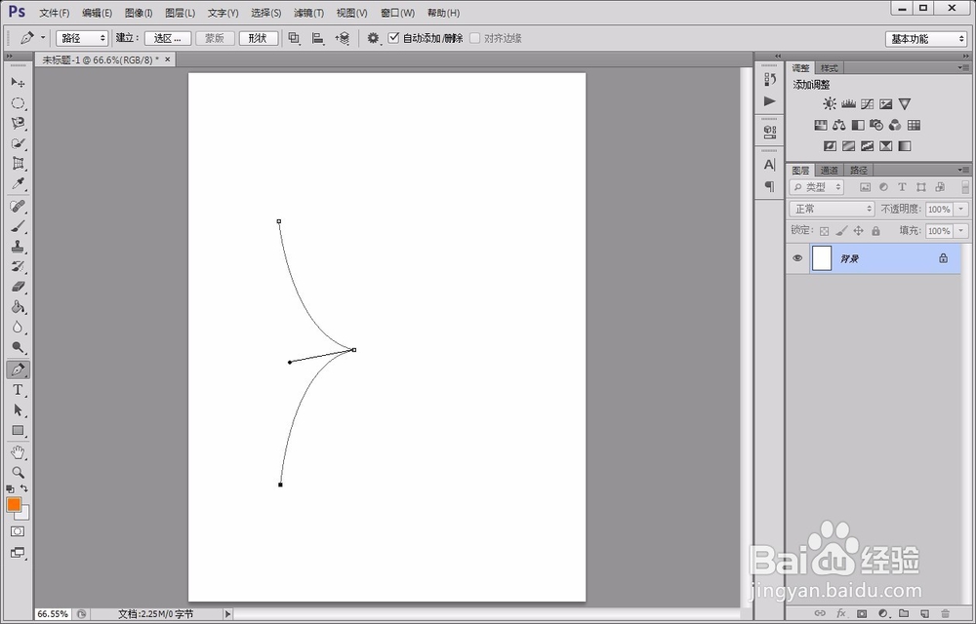Select the Move tool in the toolbar
Viewport: 976px width, 624px height.
pyautogui.click(x=19, y=84)
